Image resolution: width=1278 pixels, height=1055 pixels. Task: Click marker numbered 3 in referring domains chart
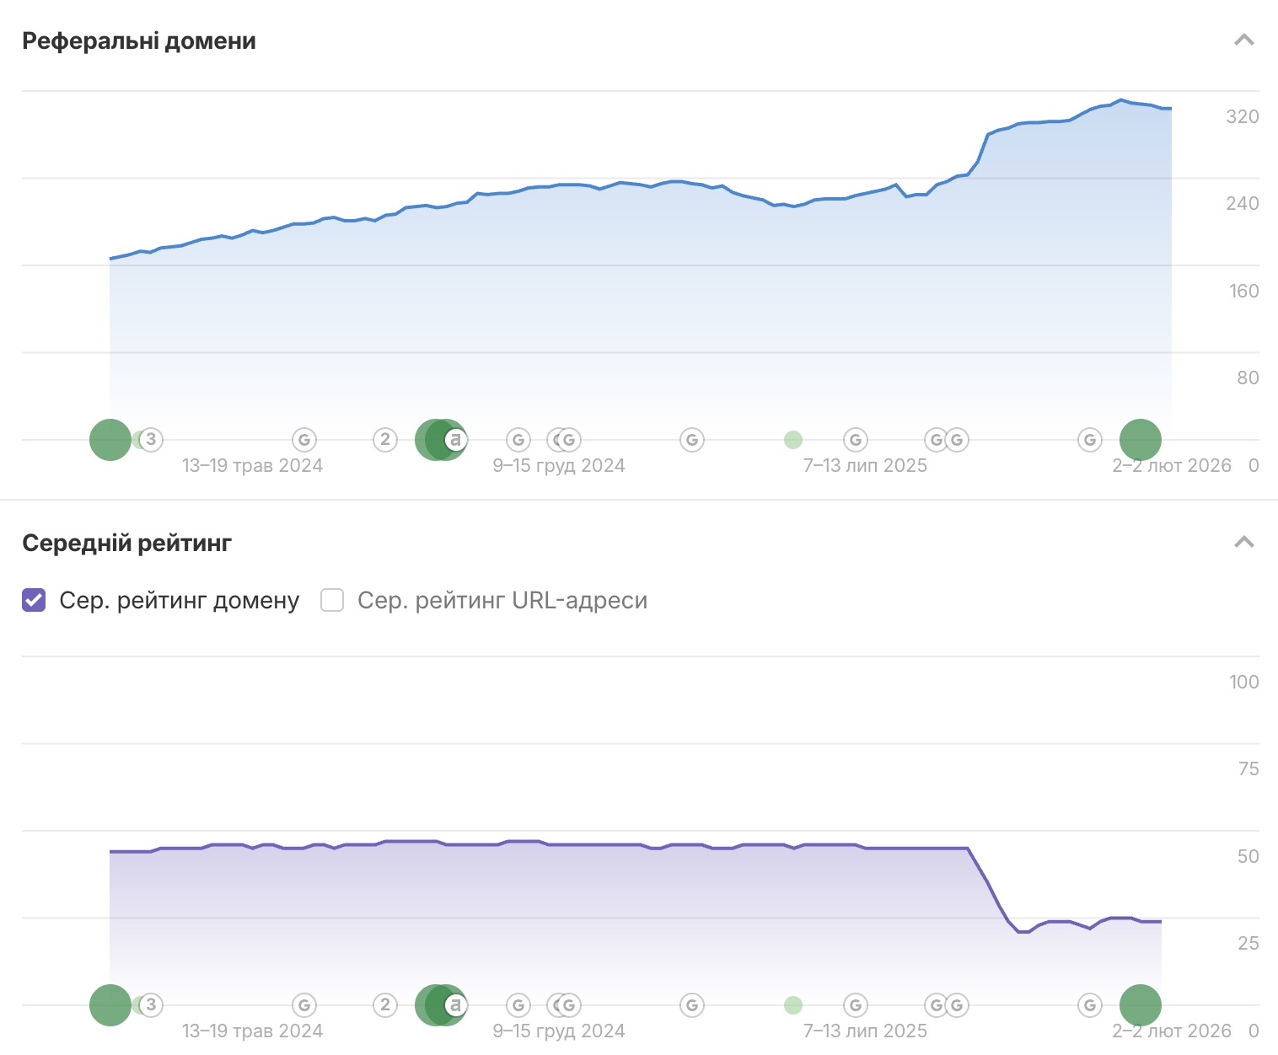(152, 439)
